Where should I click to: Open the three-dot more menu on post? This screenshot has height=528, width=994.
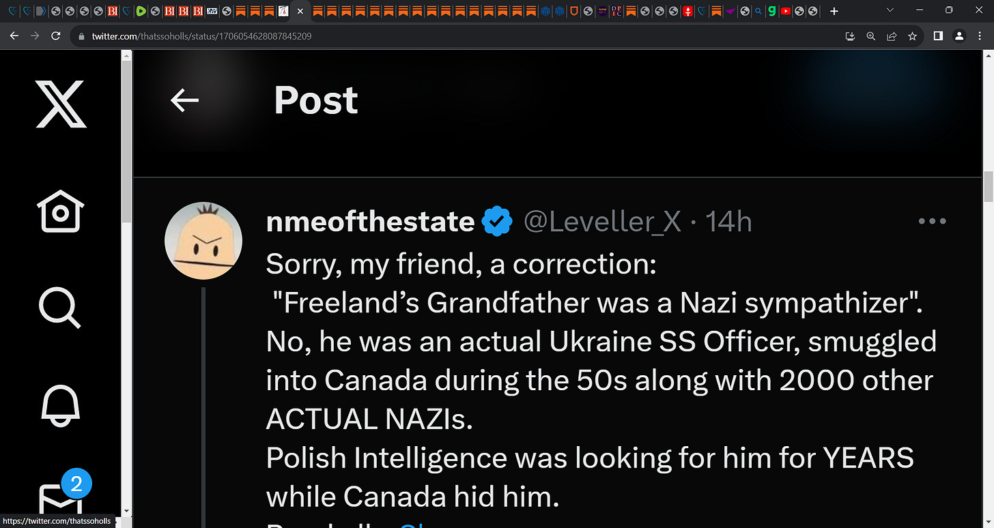(x=932, y=221)
